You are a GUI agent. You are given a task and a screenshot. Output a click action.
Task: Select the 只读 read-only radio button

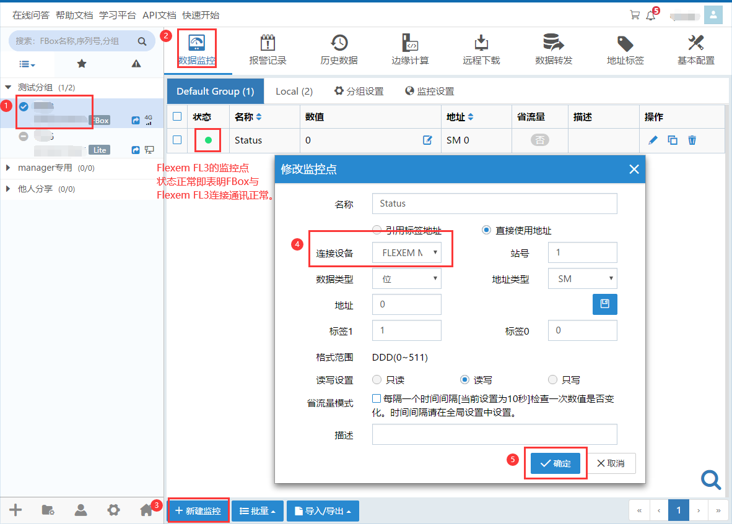(x=377, y=380)
